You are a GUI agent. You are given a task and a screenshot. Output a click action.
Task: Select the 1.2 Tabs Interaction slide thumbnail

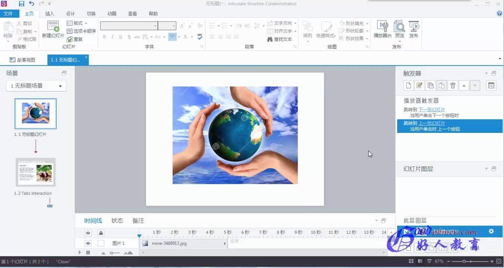pos(35,172)
